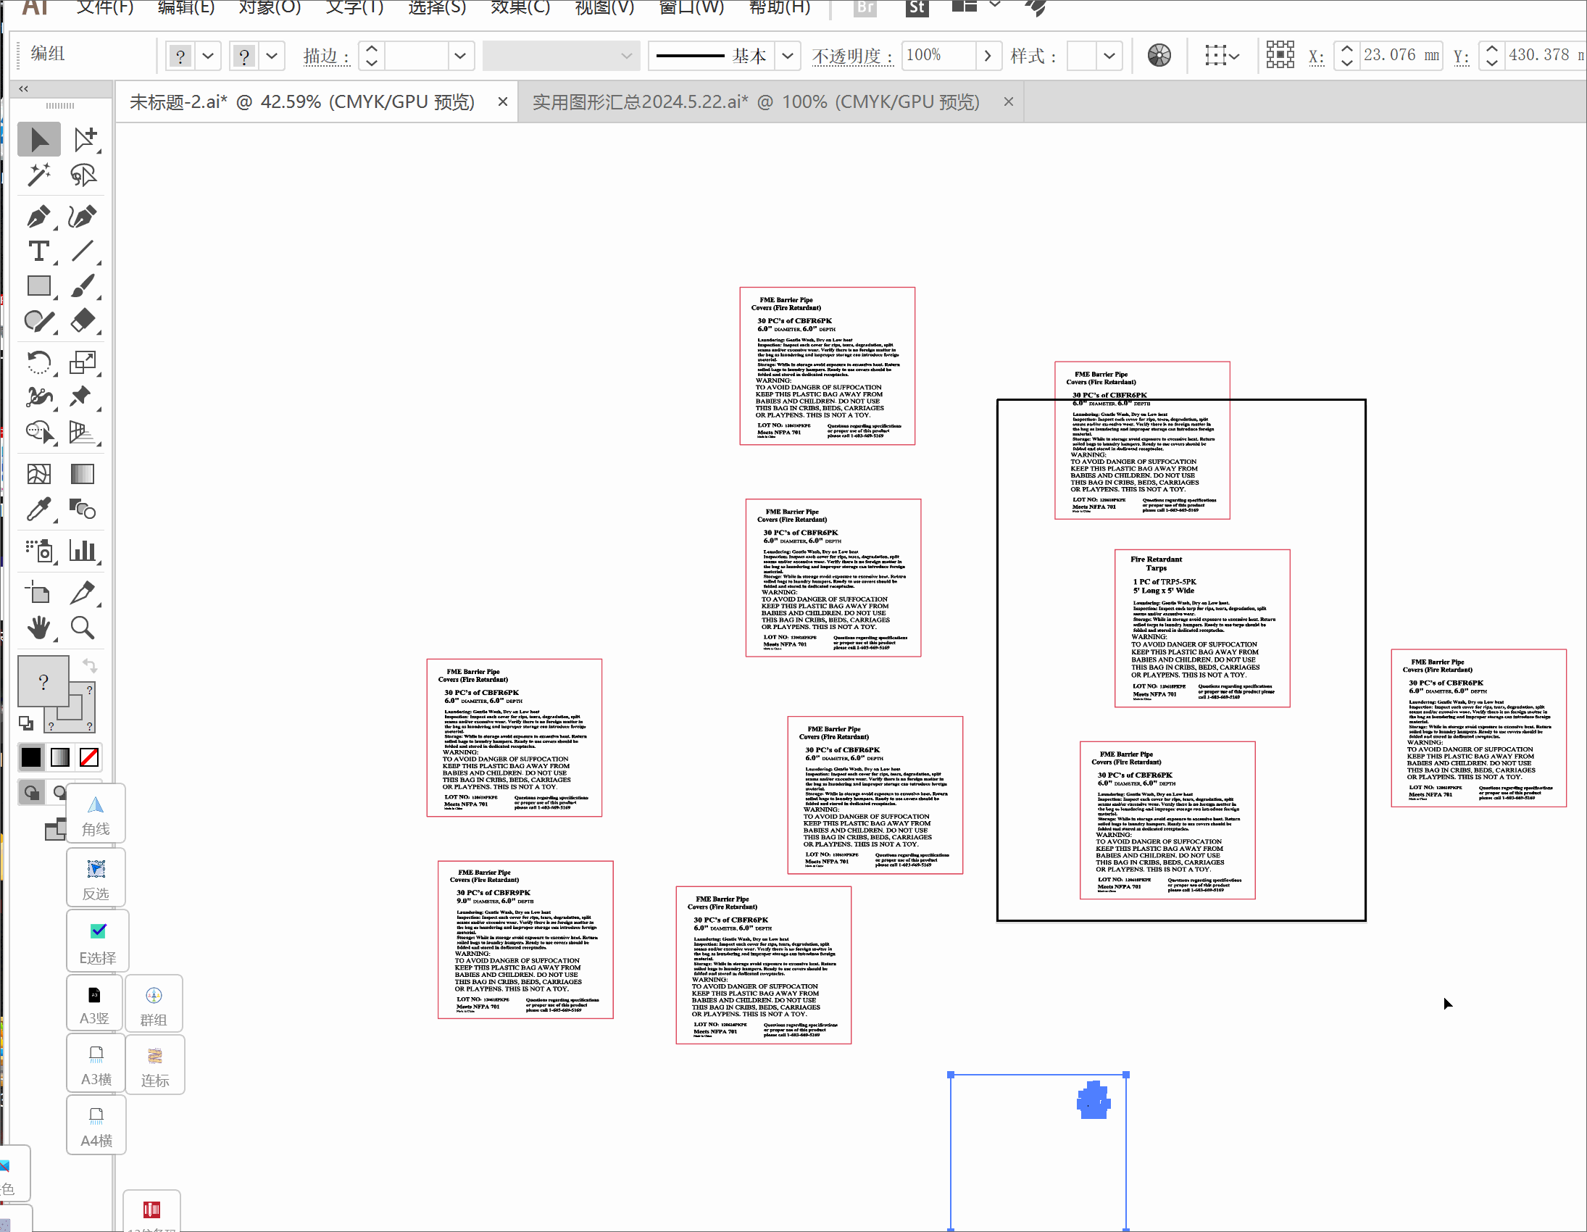Select the Blend tool

(82, 509)
